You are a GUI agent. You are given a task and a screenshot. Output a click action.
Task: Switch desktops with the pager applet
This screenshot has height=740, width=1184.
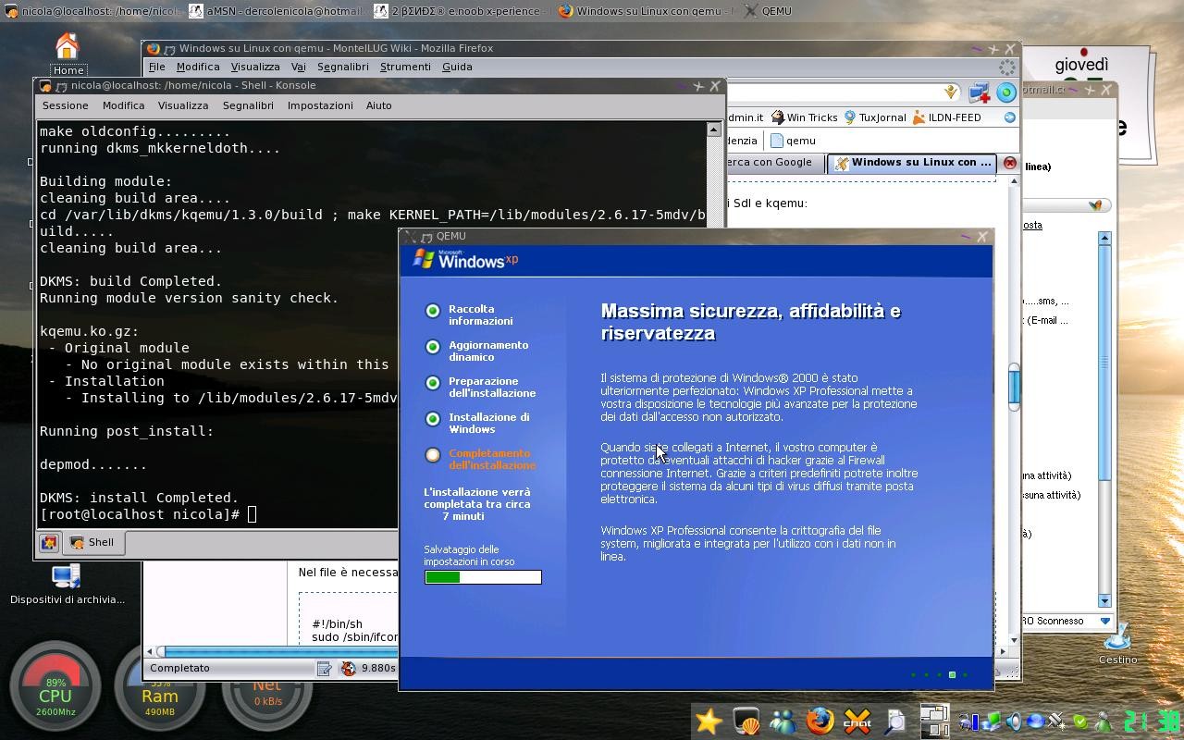tap(934, 721)
